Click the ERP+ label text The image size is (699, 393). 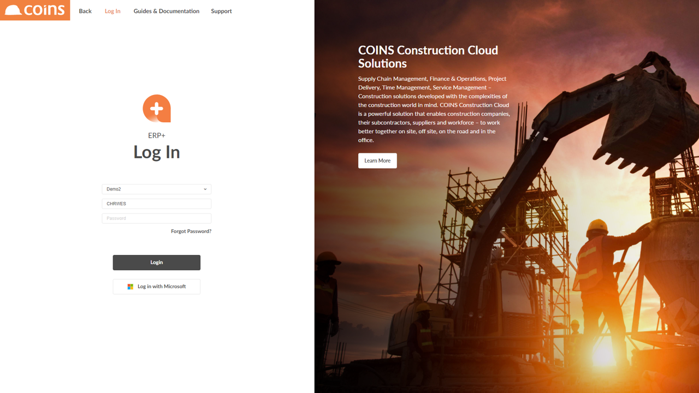pyautogui.click(x=157, y=135)
